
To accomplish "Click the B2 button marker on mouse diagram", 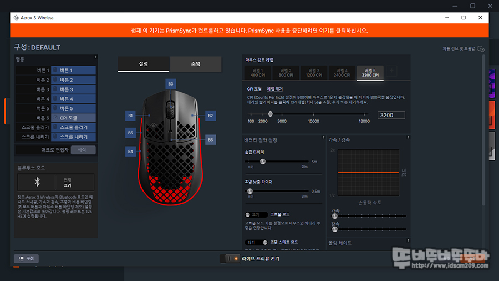I will [210, 116].
